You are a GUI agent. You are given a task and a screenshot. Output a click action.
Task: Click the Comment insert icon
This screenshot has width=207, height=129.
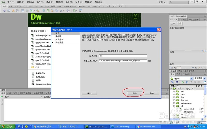click(57, 11)
